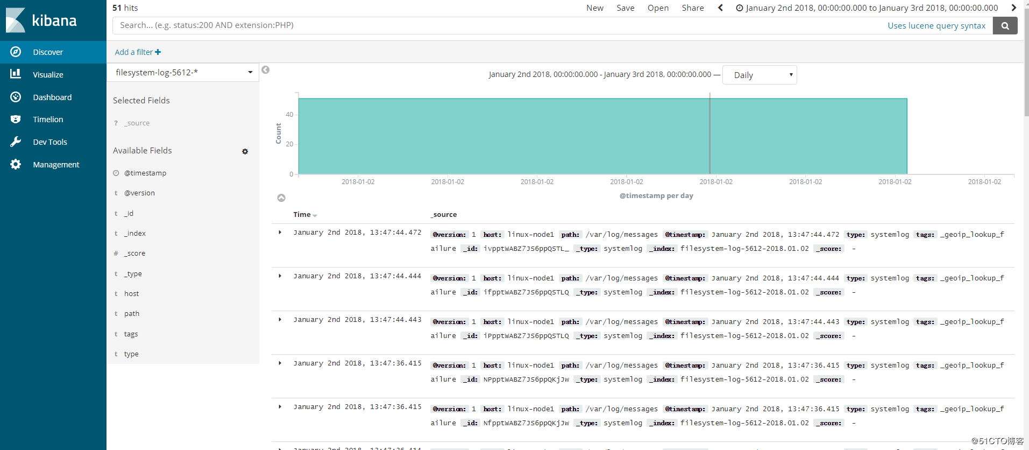Screen dimensions: 1029x450
Task: Click the teal histogram bar
Action: coord(602,136)
